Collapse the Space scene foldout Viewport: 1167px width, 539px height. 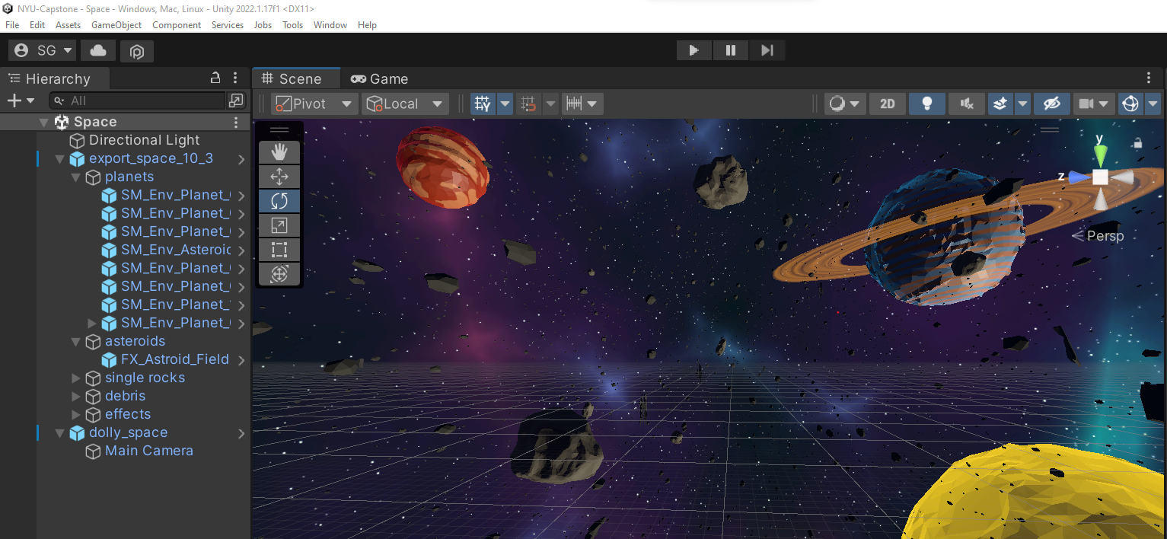pos(43,122)
